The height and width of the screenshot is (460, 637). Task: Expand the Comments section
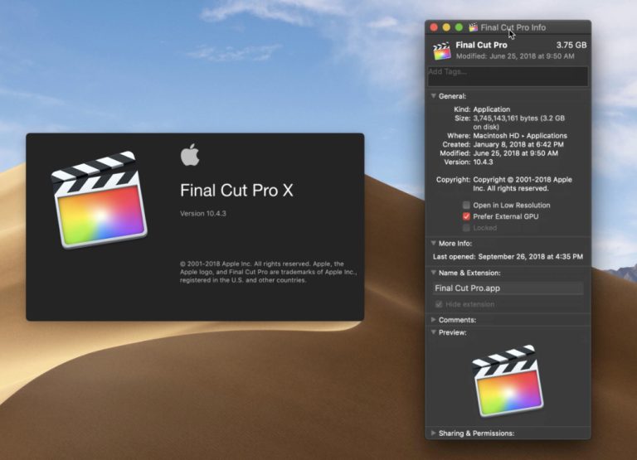coord(433,320)
